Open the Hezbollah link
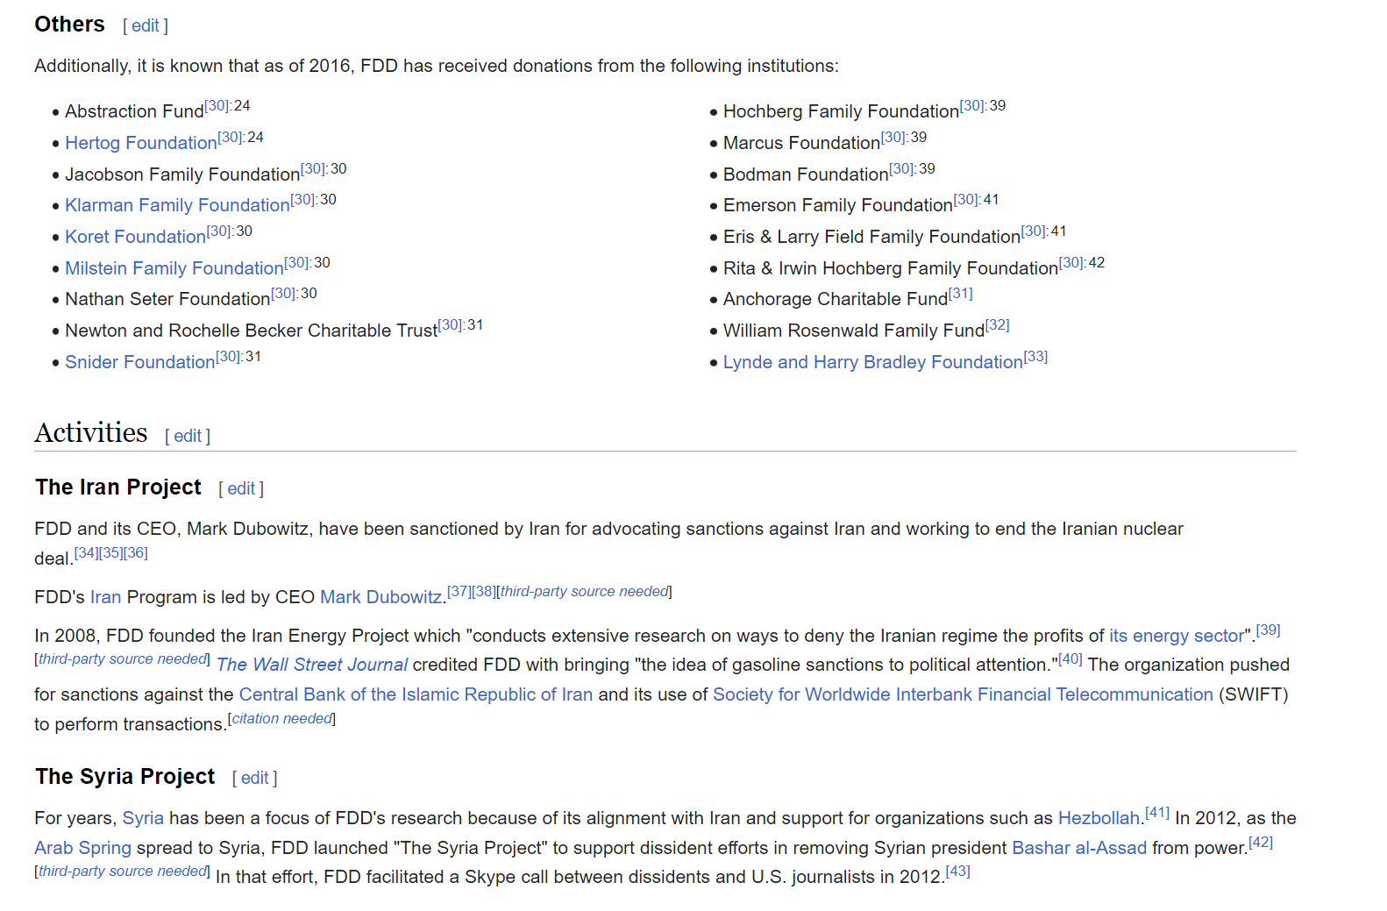 (1099, 818)
